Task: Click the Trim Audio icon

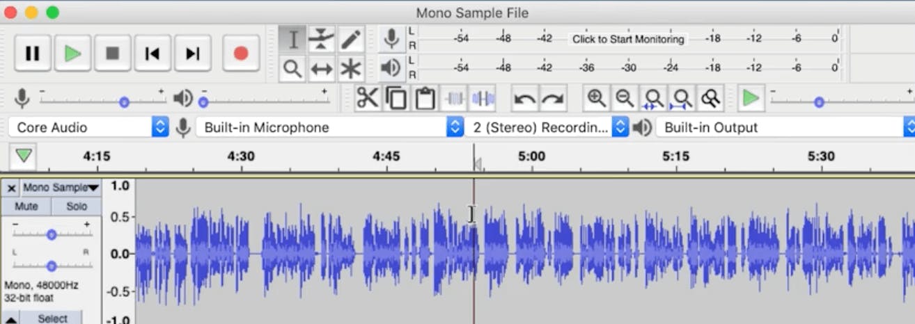Action: 454,99
